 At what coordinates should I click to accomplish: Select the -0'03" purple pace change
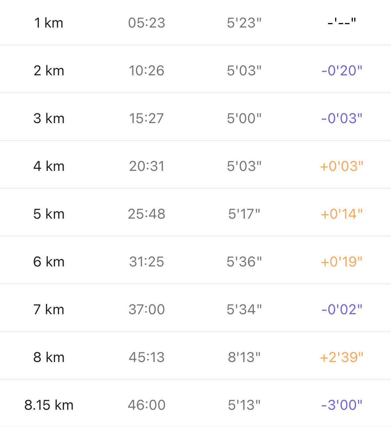pyautogui.click(x=342, y=118)
